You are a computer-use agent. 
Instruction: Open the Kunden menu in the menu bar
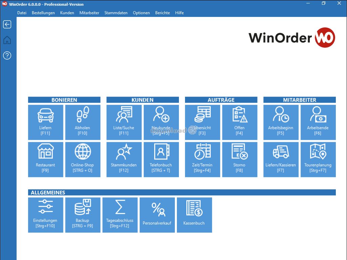coord(67,13)
